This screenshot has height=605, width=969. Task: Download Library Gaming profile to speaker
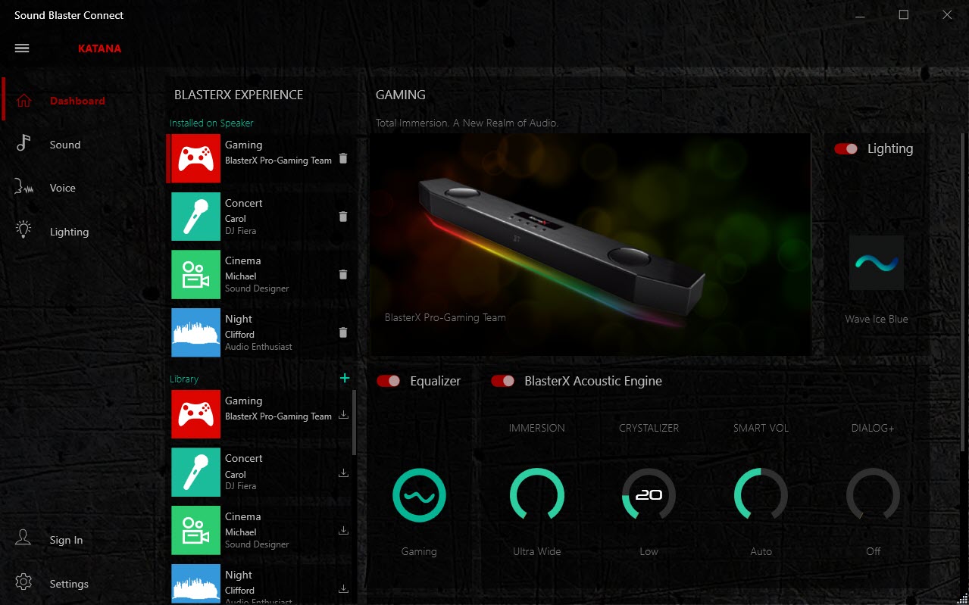coord(343,414)
